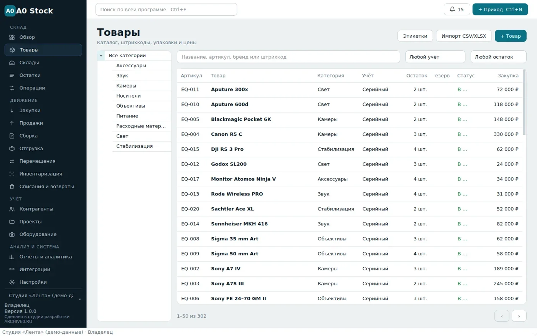Open the Любой учёт filter dropdown
The image size is (537, 336).
click(435, 57)
